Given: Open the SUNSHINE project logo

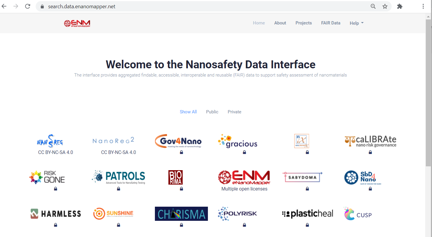Looking at the screenshot, I should pos(113,214).
